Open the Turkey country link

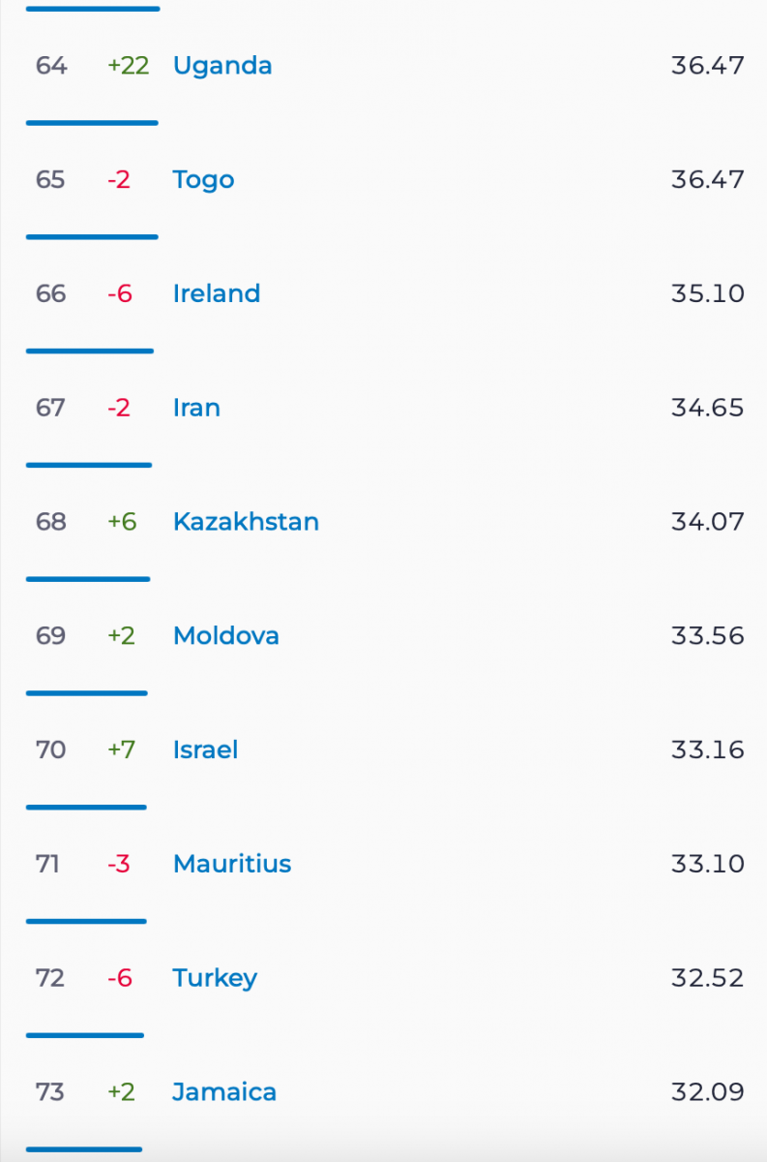(x=215, y=978)
